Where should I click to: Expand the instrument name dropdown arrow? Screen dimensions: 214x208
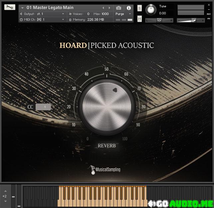tap(22, 8)
